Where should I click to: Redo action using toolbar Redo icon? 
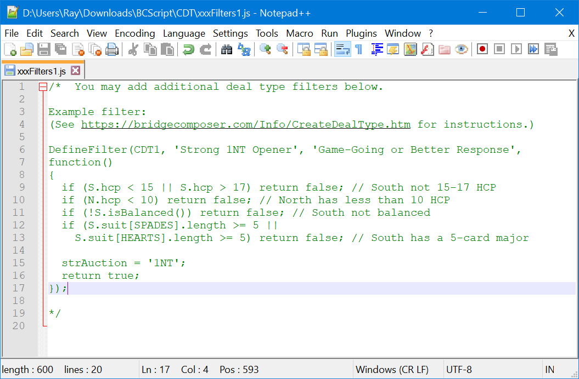205,49
